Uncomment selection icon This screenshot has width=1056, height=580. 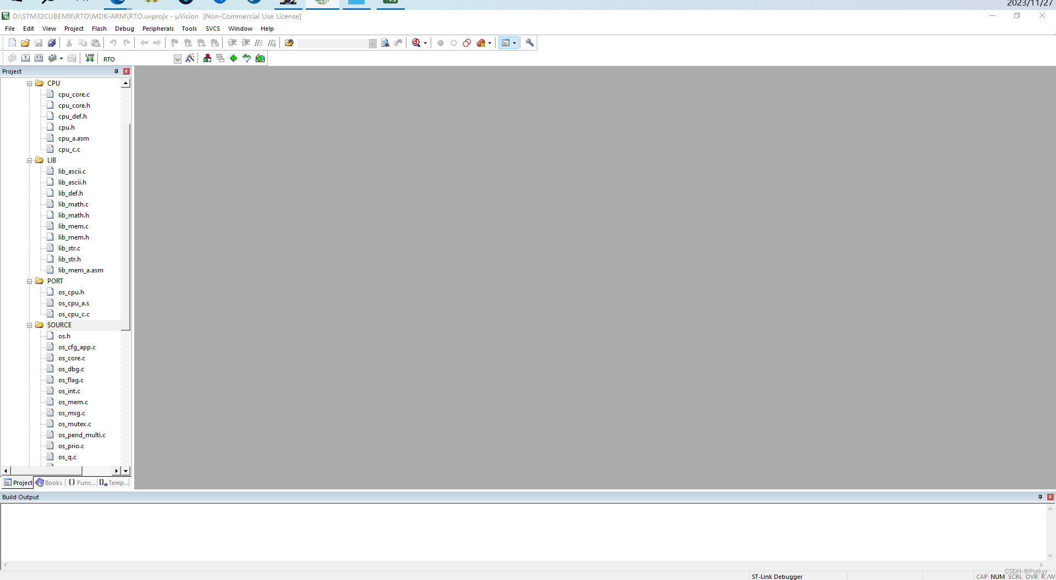click(x=272, y=43)
